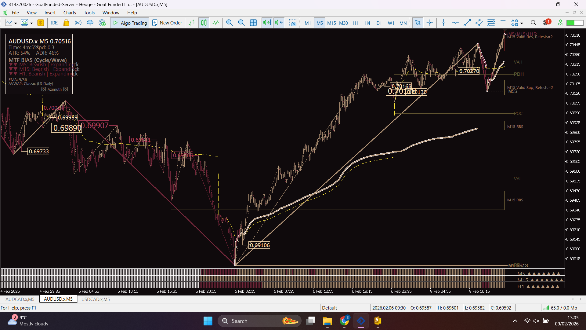The width and height of the screenshot is (586, 330).
Task: Pick the horizontal line drawing tool
Action: (455, 23)
